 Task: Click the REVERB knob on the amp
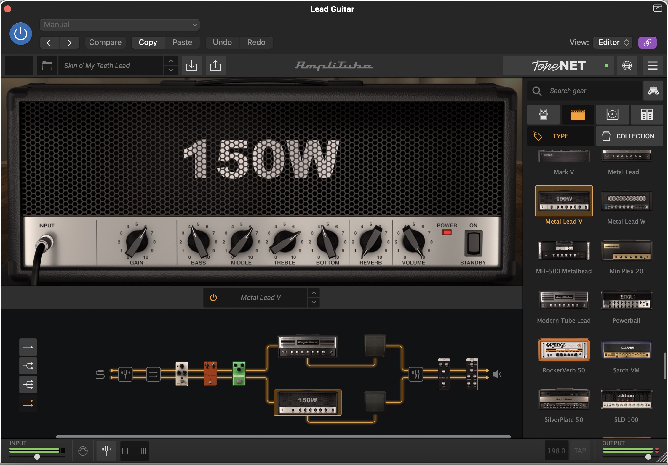tap(371, 242)
